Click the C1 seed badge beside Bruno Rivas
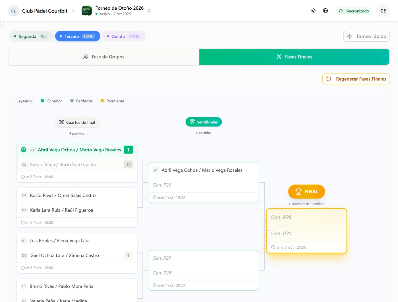 coord(24,286)
